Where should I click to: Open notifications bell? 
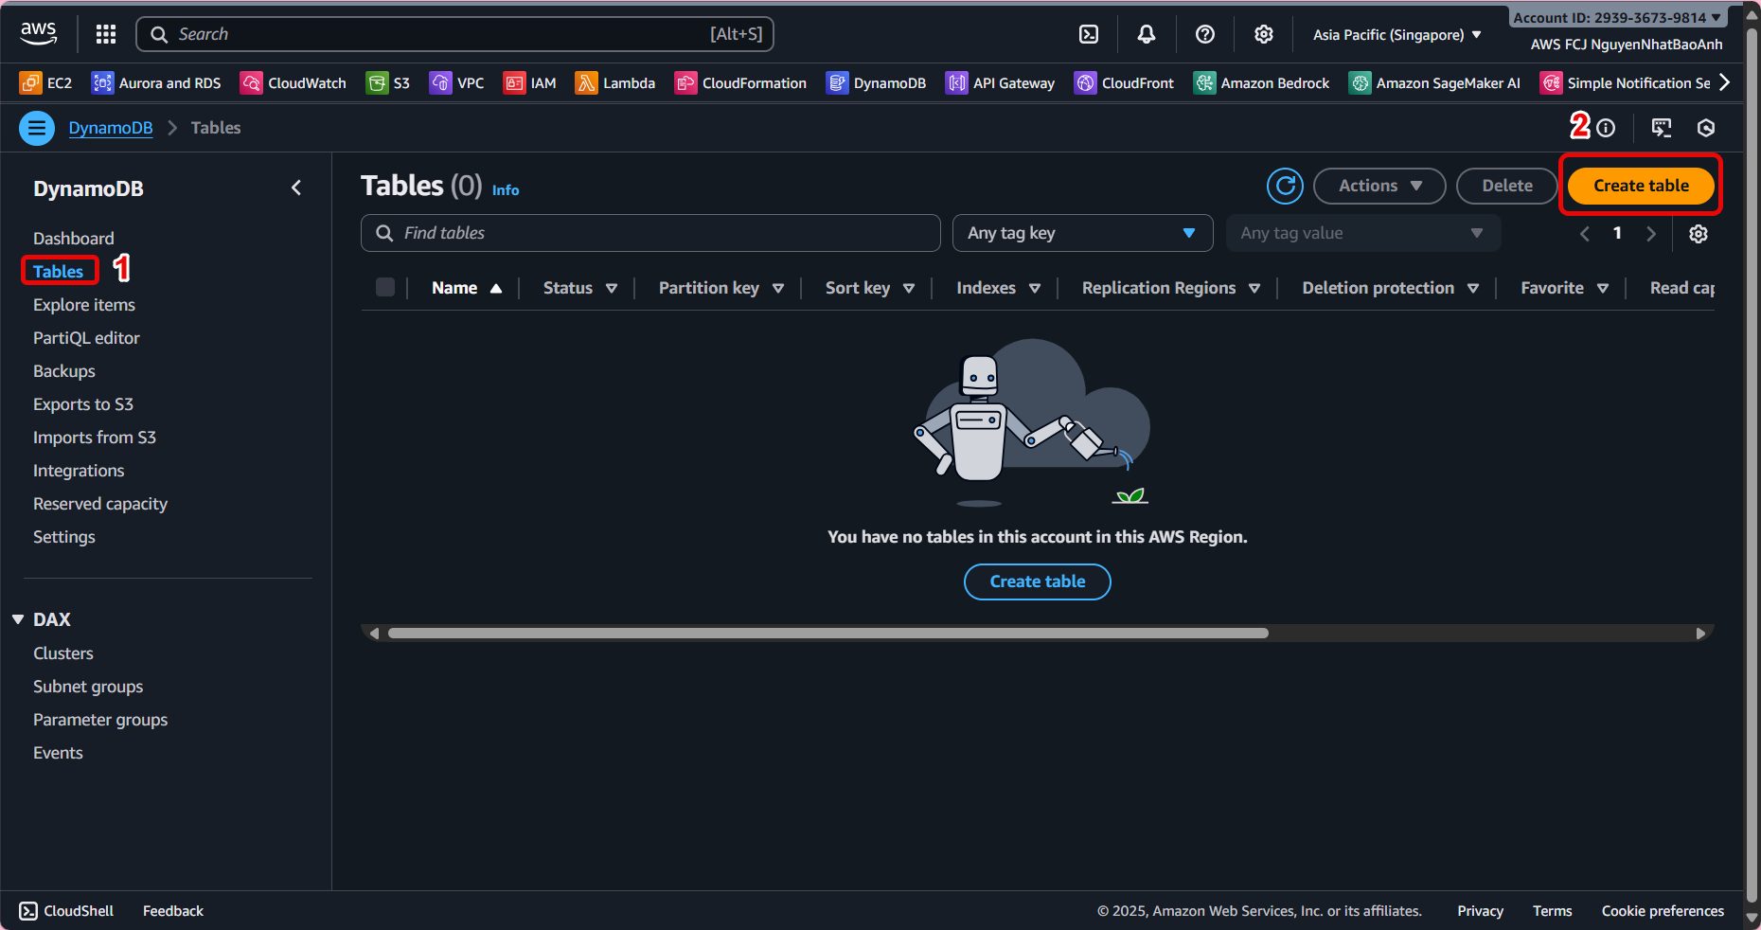(1147, 34)
